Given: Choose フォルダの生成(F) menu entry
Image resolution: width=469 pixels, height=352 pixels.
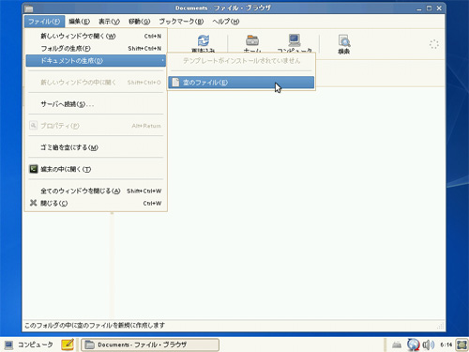Looking at the screenshot, I should 96,49.
